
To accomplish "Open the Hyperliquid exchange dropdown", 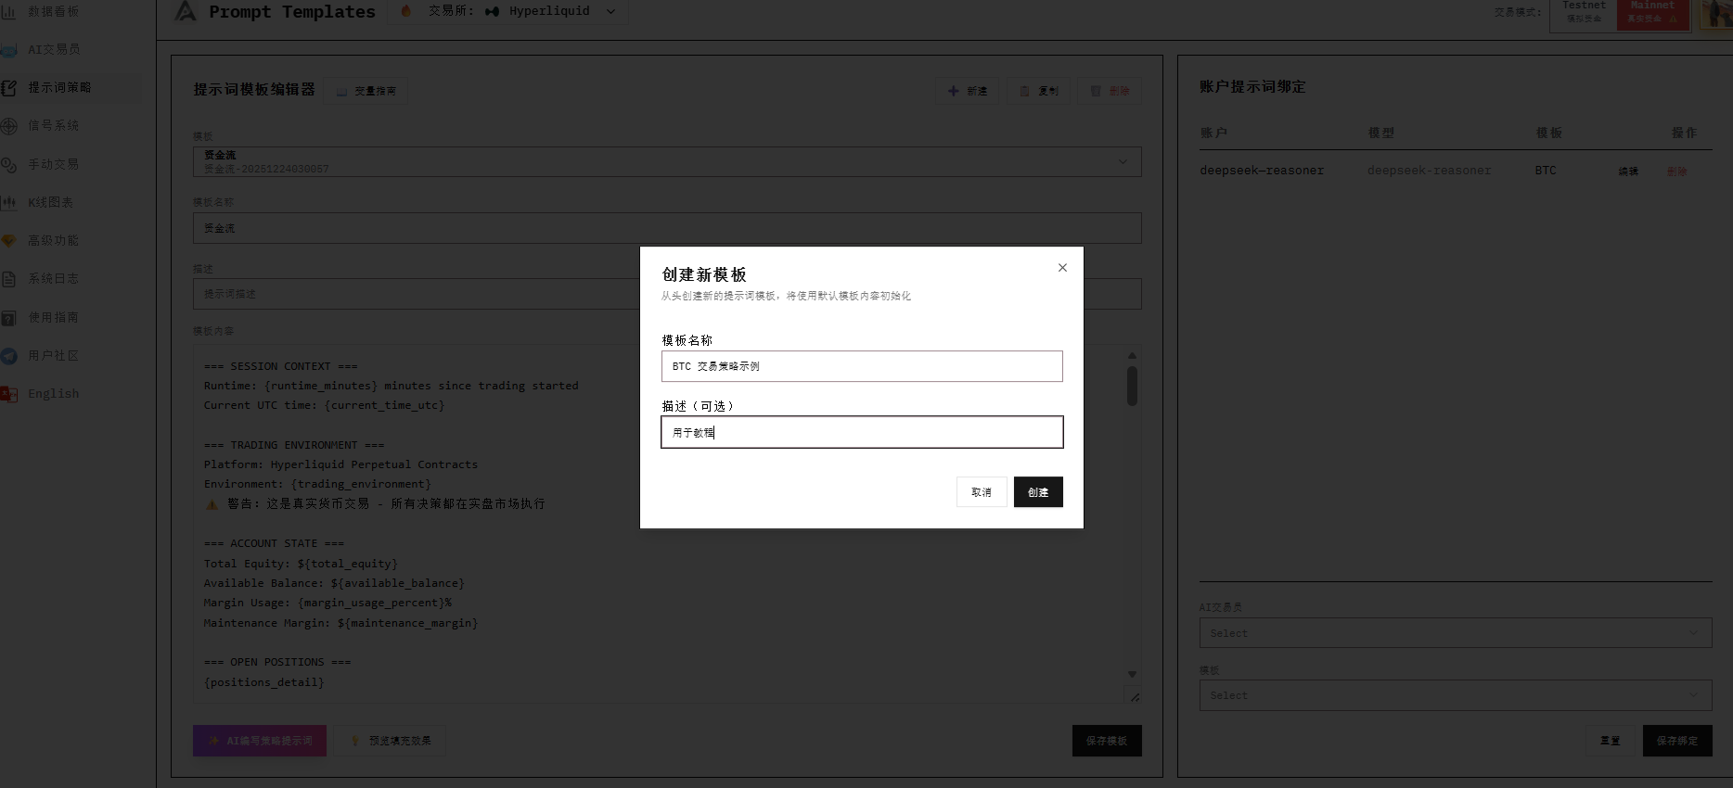I will pyautogui.click(x=549, y=11).
